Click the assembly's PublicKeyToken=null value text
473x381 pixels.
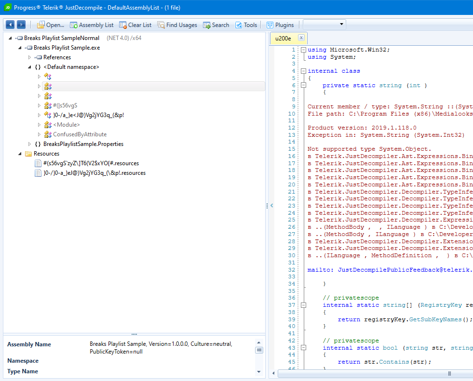[116, 352]
